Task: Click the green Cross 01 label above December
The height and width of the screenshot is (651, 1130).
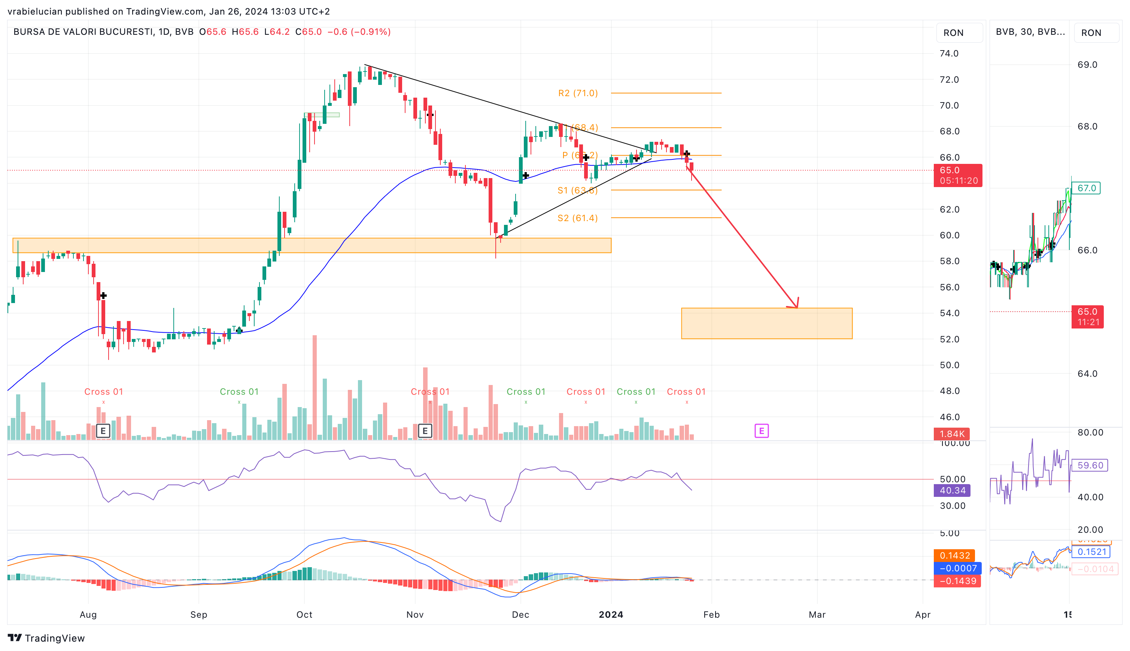Action: [x=526, y=392]
